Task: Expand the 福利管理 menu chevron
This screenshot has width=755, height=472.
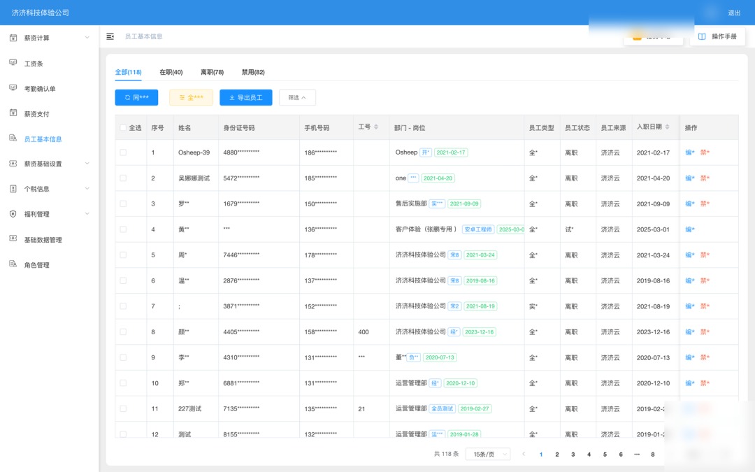Action: [87, 214]
